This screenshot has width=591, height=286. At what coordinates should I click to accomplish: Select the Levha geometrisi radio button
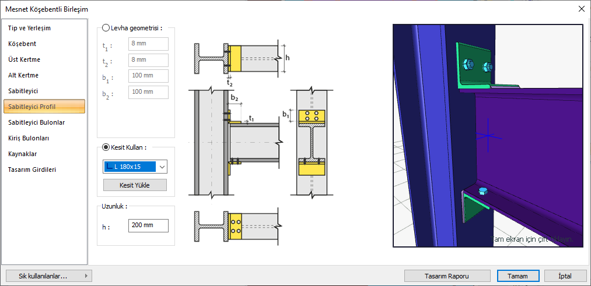[x=106, y=27]
